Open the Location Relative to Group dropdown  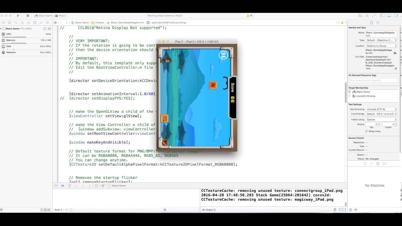point(381,46)
